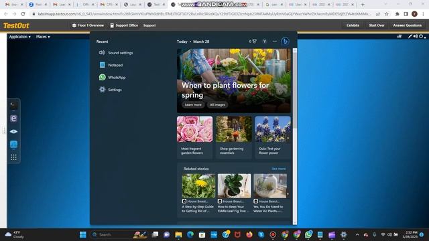Click See more in Related stories
Viewport: 429px width, 241px height.
click(279, 169)
